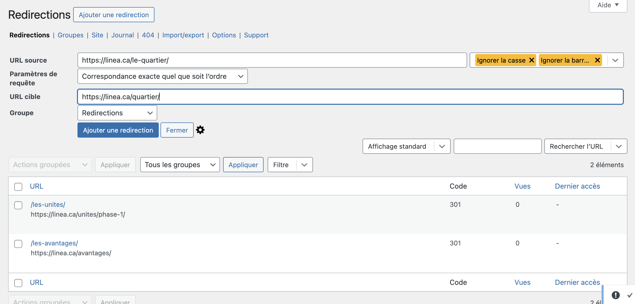Remove the 'Ignorer la barr...' tag
This screenshot has width=635, height=304.
tap(597, 60)
